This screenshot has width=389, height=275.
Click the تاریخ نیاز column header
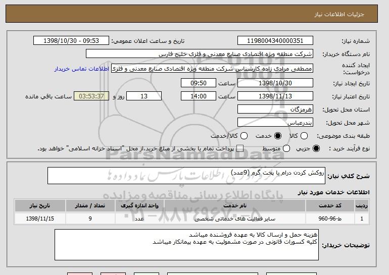click(40, 206)
